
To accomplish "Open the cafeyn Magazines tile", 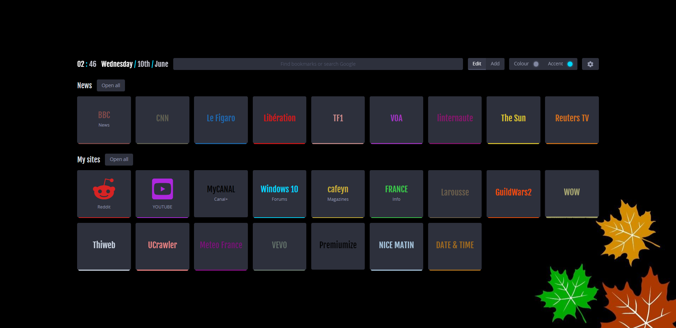I will click(338, 194).
